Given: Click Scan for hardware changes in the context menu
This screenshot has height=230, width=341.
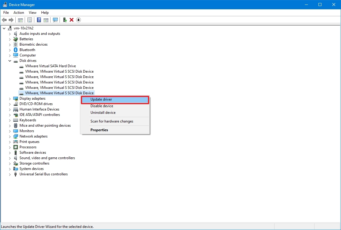Looking at the screenshot, I should click(112, 121).
